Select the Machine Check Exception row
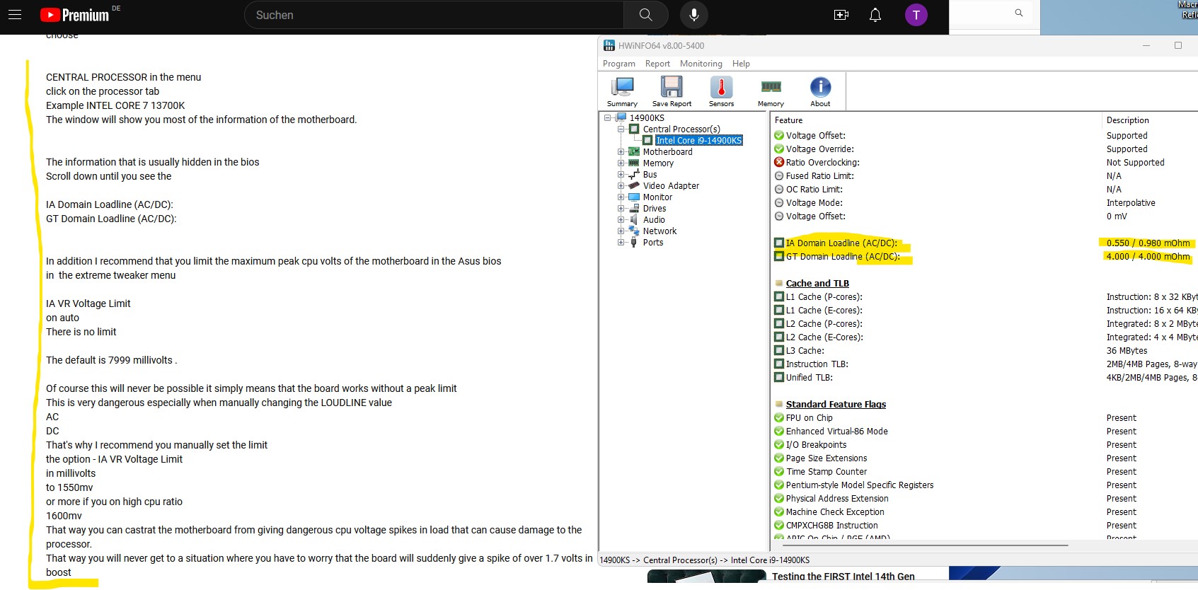 tap(985, 512)
